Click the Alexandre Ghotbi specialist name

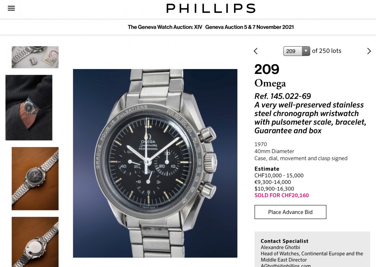[x=280, y=247]
